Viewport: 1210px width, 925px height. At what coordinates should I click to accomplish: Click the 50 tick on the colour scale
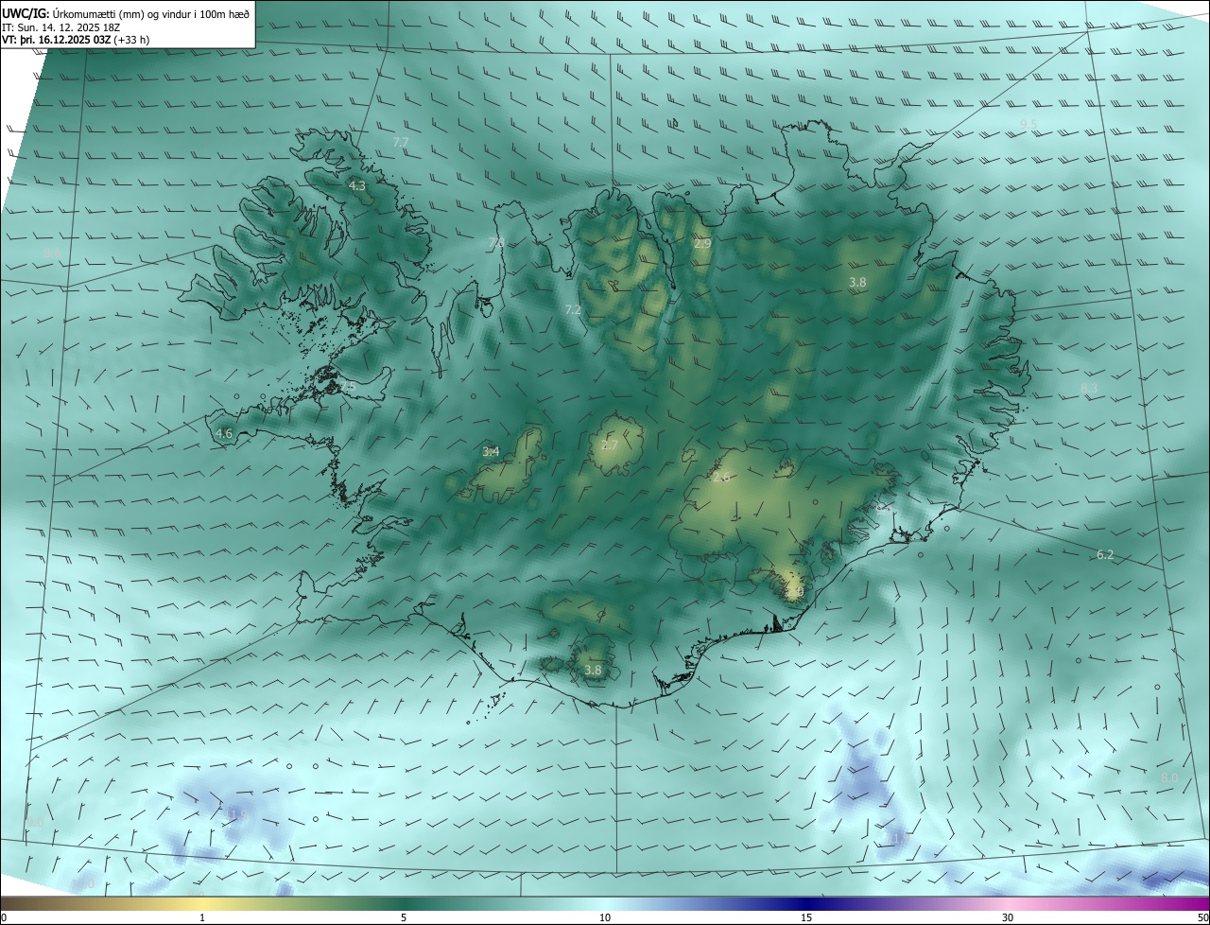click(x=1202, y=917)
